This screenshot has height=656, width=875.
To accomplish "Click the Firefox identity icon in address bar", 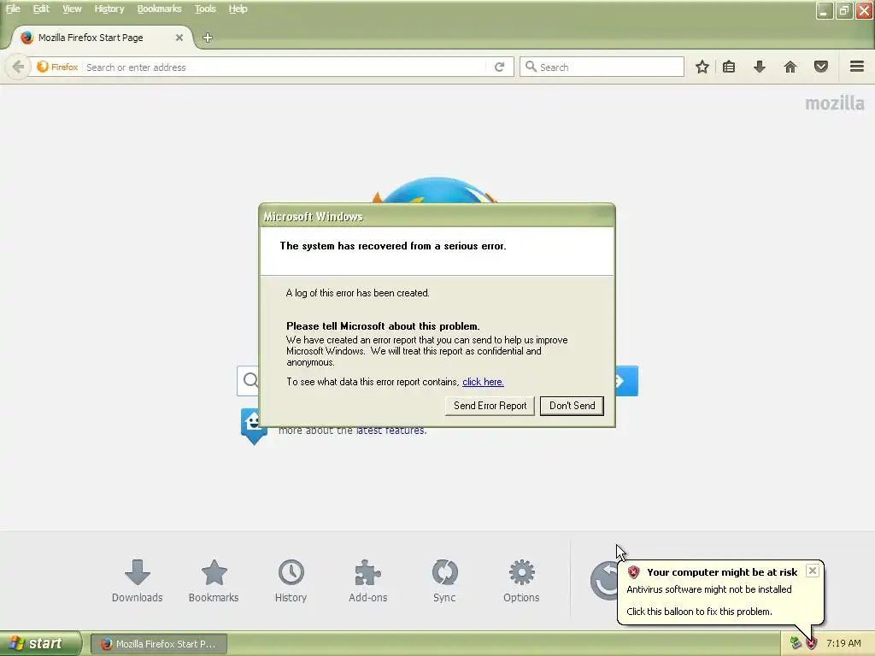I will [57, 67].
